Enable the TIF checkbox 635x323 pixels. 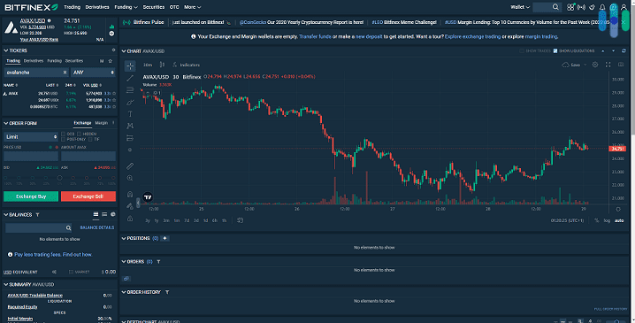90,139
